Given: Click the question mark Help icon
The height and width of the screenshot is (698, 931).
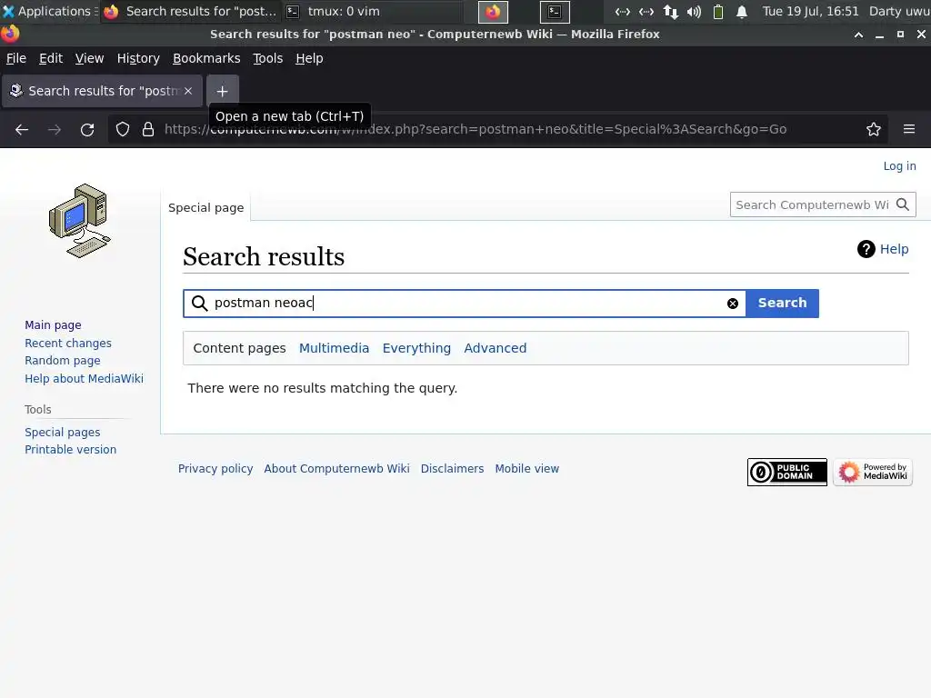Looking at the screenshot, I should 866,249.
